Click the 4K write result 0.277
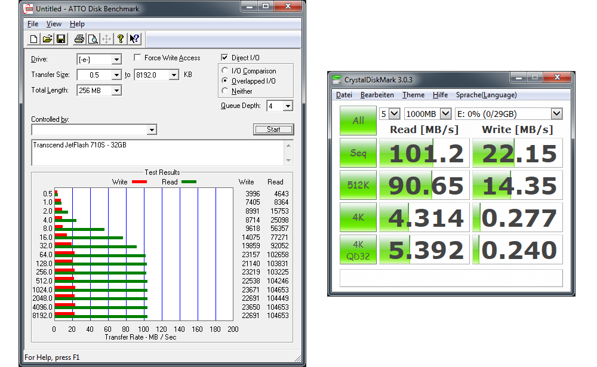597x367 pixels. [518, 217]
